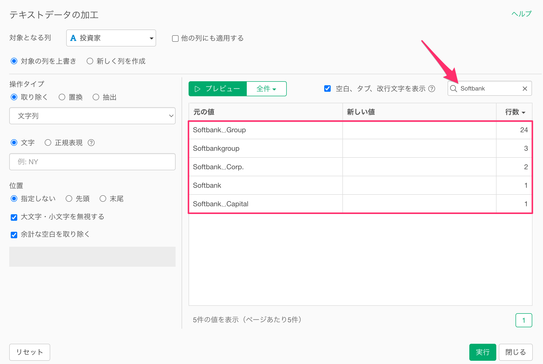Set position to 指定しない
The width and height of the screenshot is (543, 364).
click(x=14, y=198)
